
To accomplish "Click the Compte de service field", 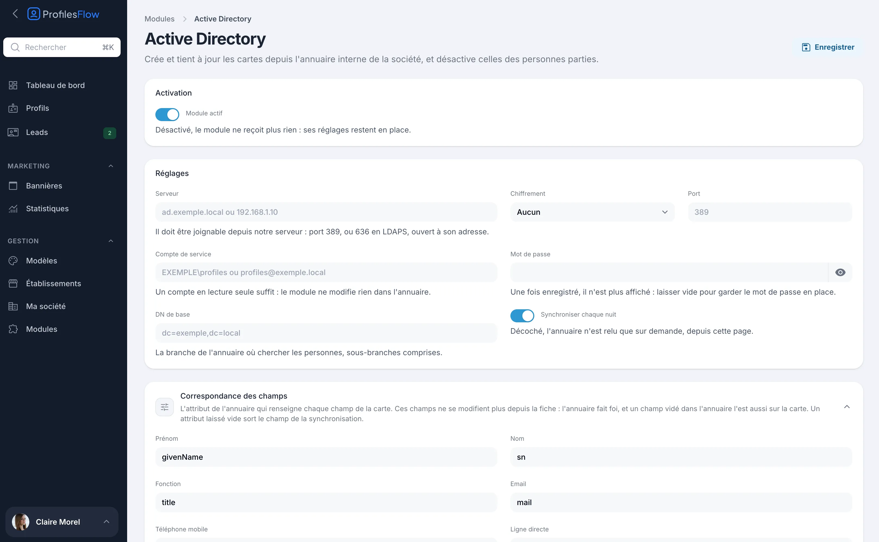I will coord(326,272).
